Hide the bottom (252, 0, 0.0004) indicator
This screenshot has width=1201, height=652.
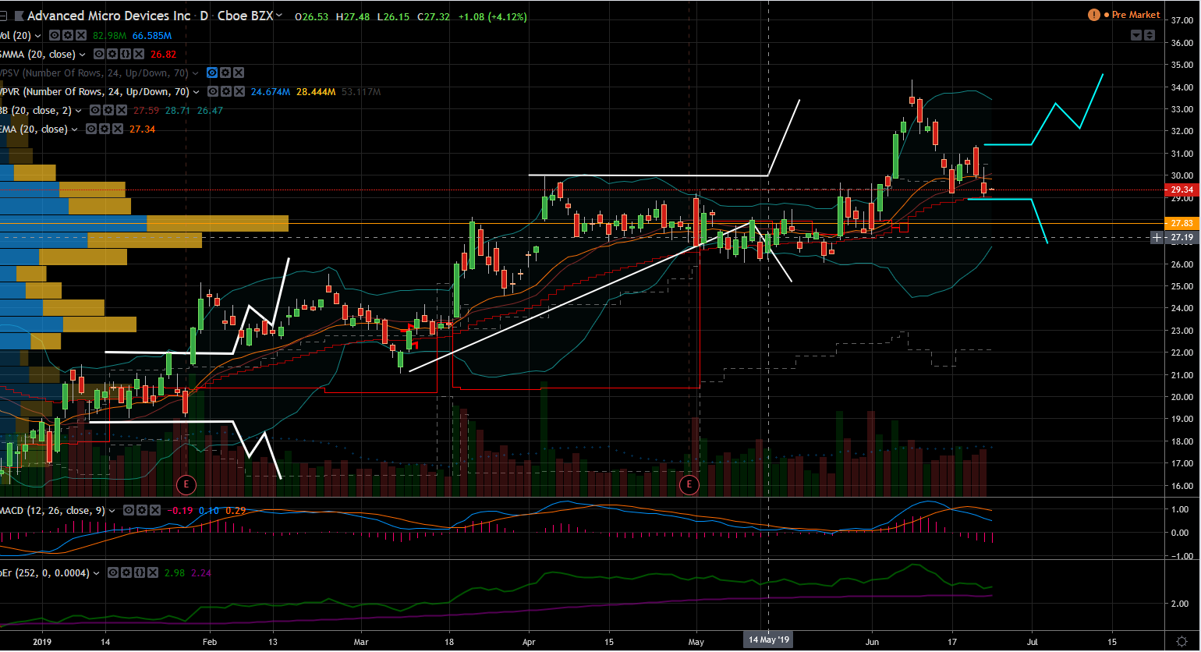pos(113,572)
